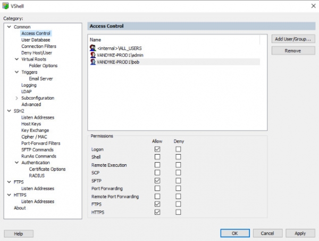319x241 pixels.
Task: Go to SFTP Commands settings
Action: (x=37, y=150)
